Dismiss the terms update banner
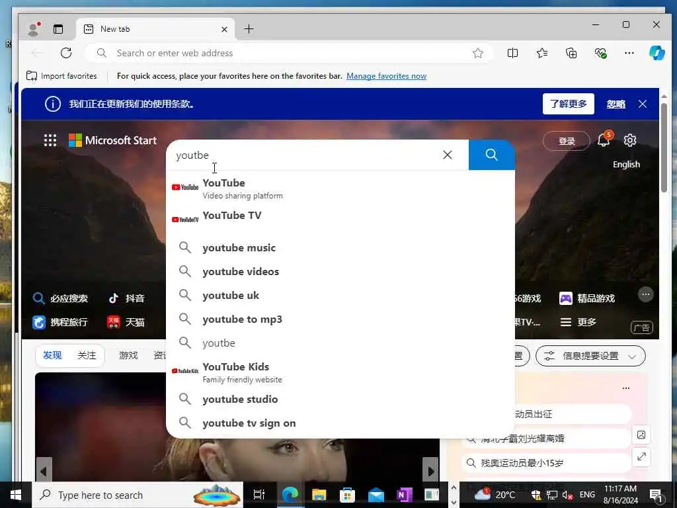This screenshot has width=677, height=508. pyautogui.click(x=643, y=104)
